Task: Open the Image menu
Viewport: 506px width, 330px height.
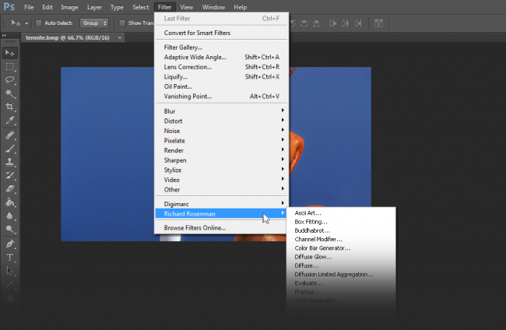Action: [69, 7]
